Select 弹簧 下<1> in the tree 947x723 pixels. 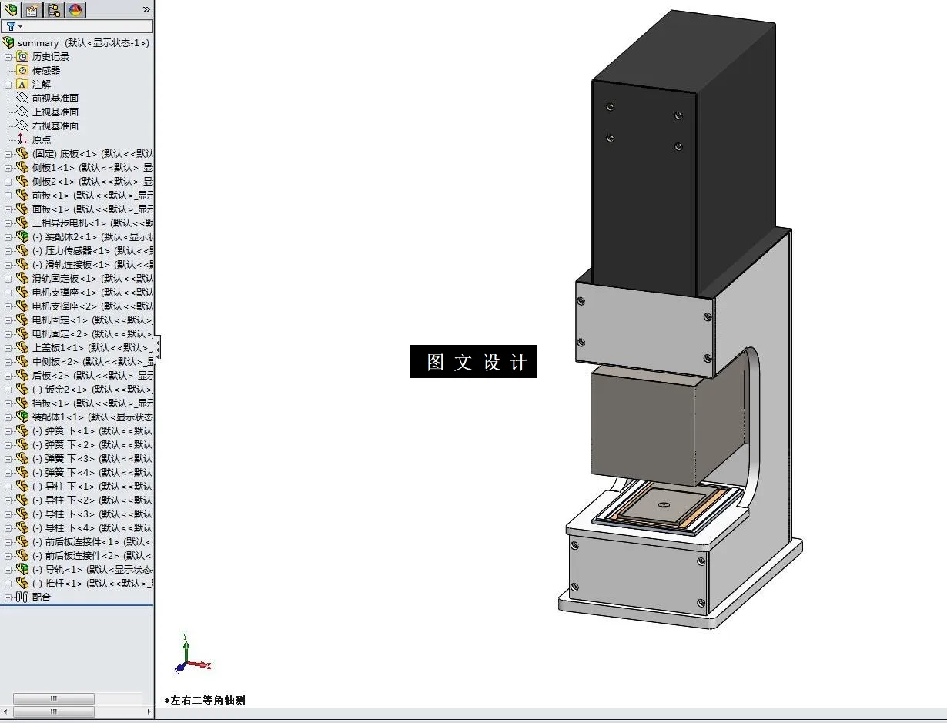pyautogui.click(x=92, y=430)
